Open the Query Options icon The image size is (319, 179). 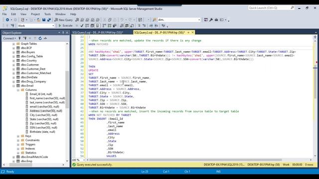click(x=92, y=25)
